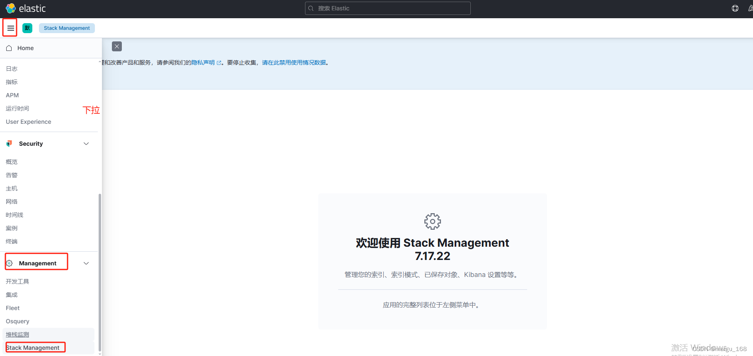Click the Management gear icon
This screenshot has height=356, width=753.
pos(9,263)
